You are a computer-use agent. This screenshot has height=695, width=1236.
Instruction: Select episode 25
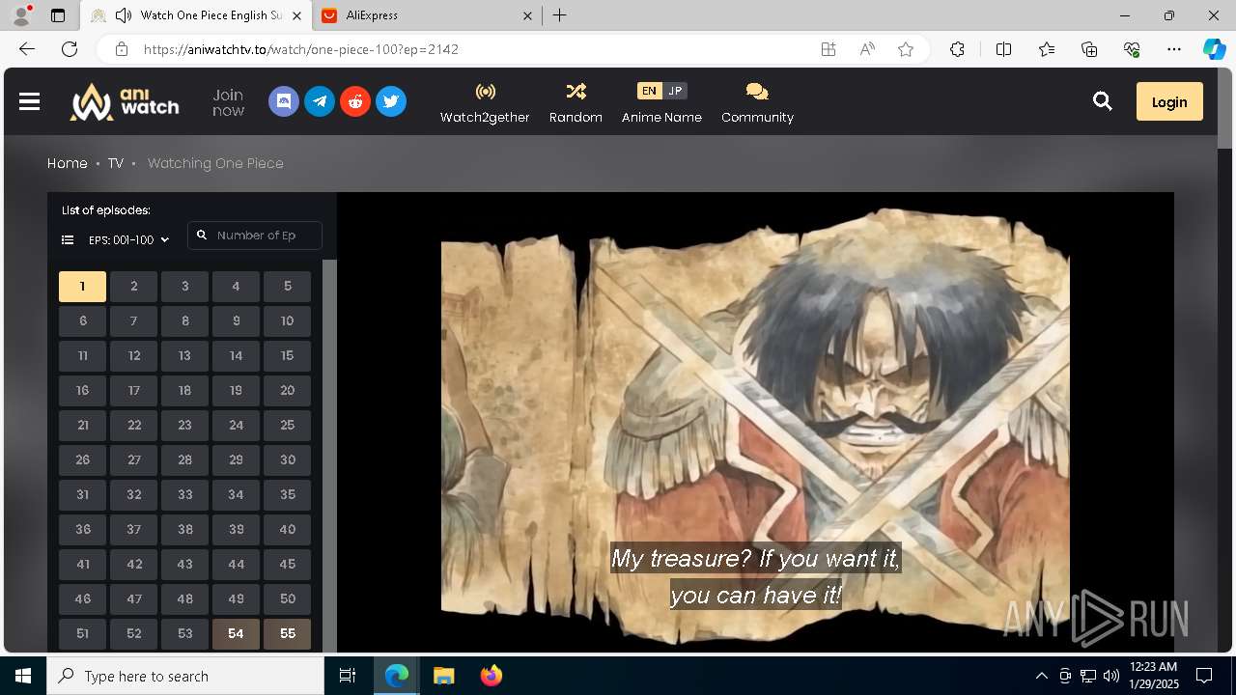pos(288,425)
